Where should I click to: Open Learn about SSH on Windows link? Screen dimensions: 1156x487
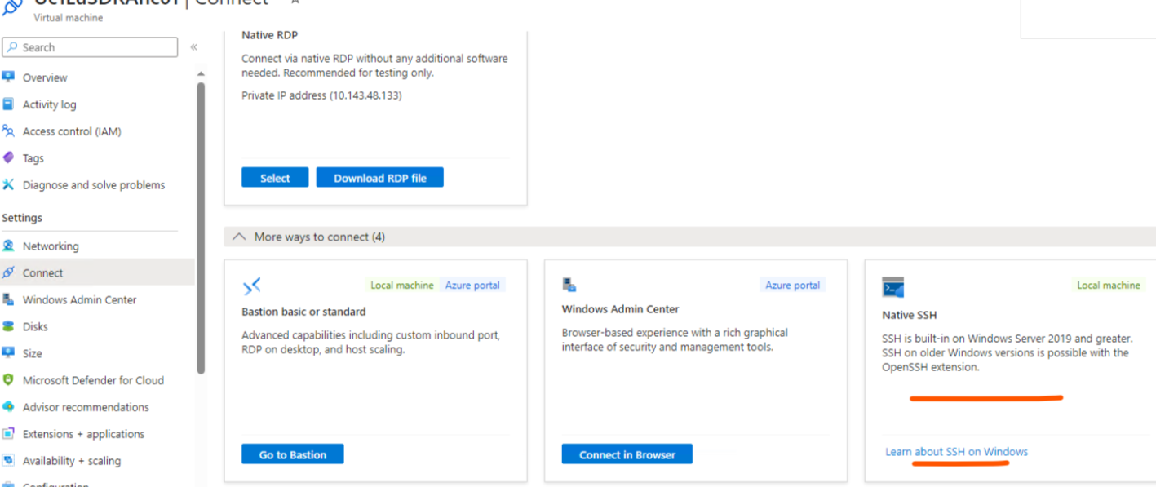click(x=956, y=452)
